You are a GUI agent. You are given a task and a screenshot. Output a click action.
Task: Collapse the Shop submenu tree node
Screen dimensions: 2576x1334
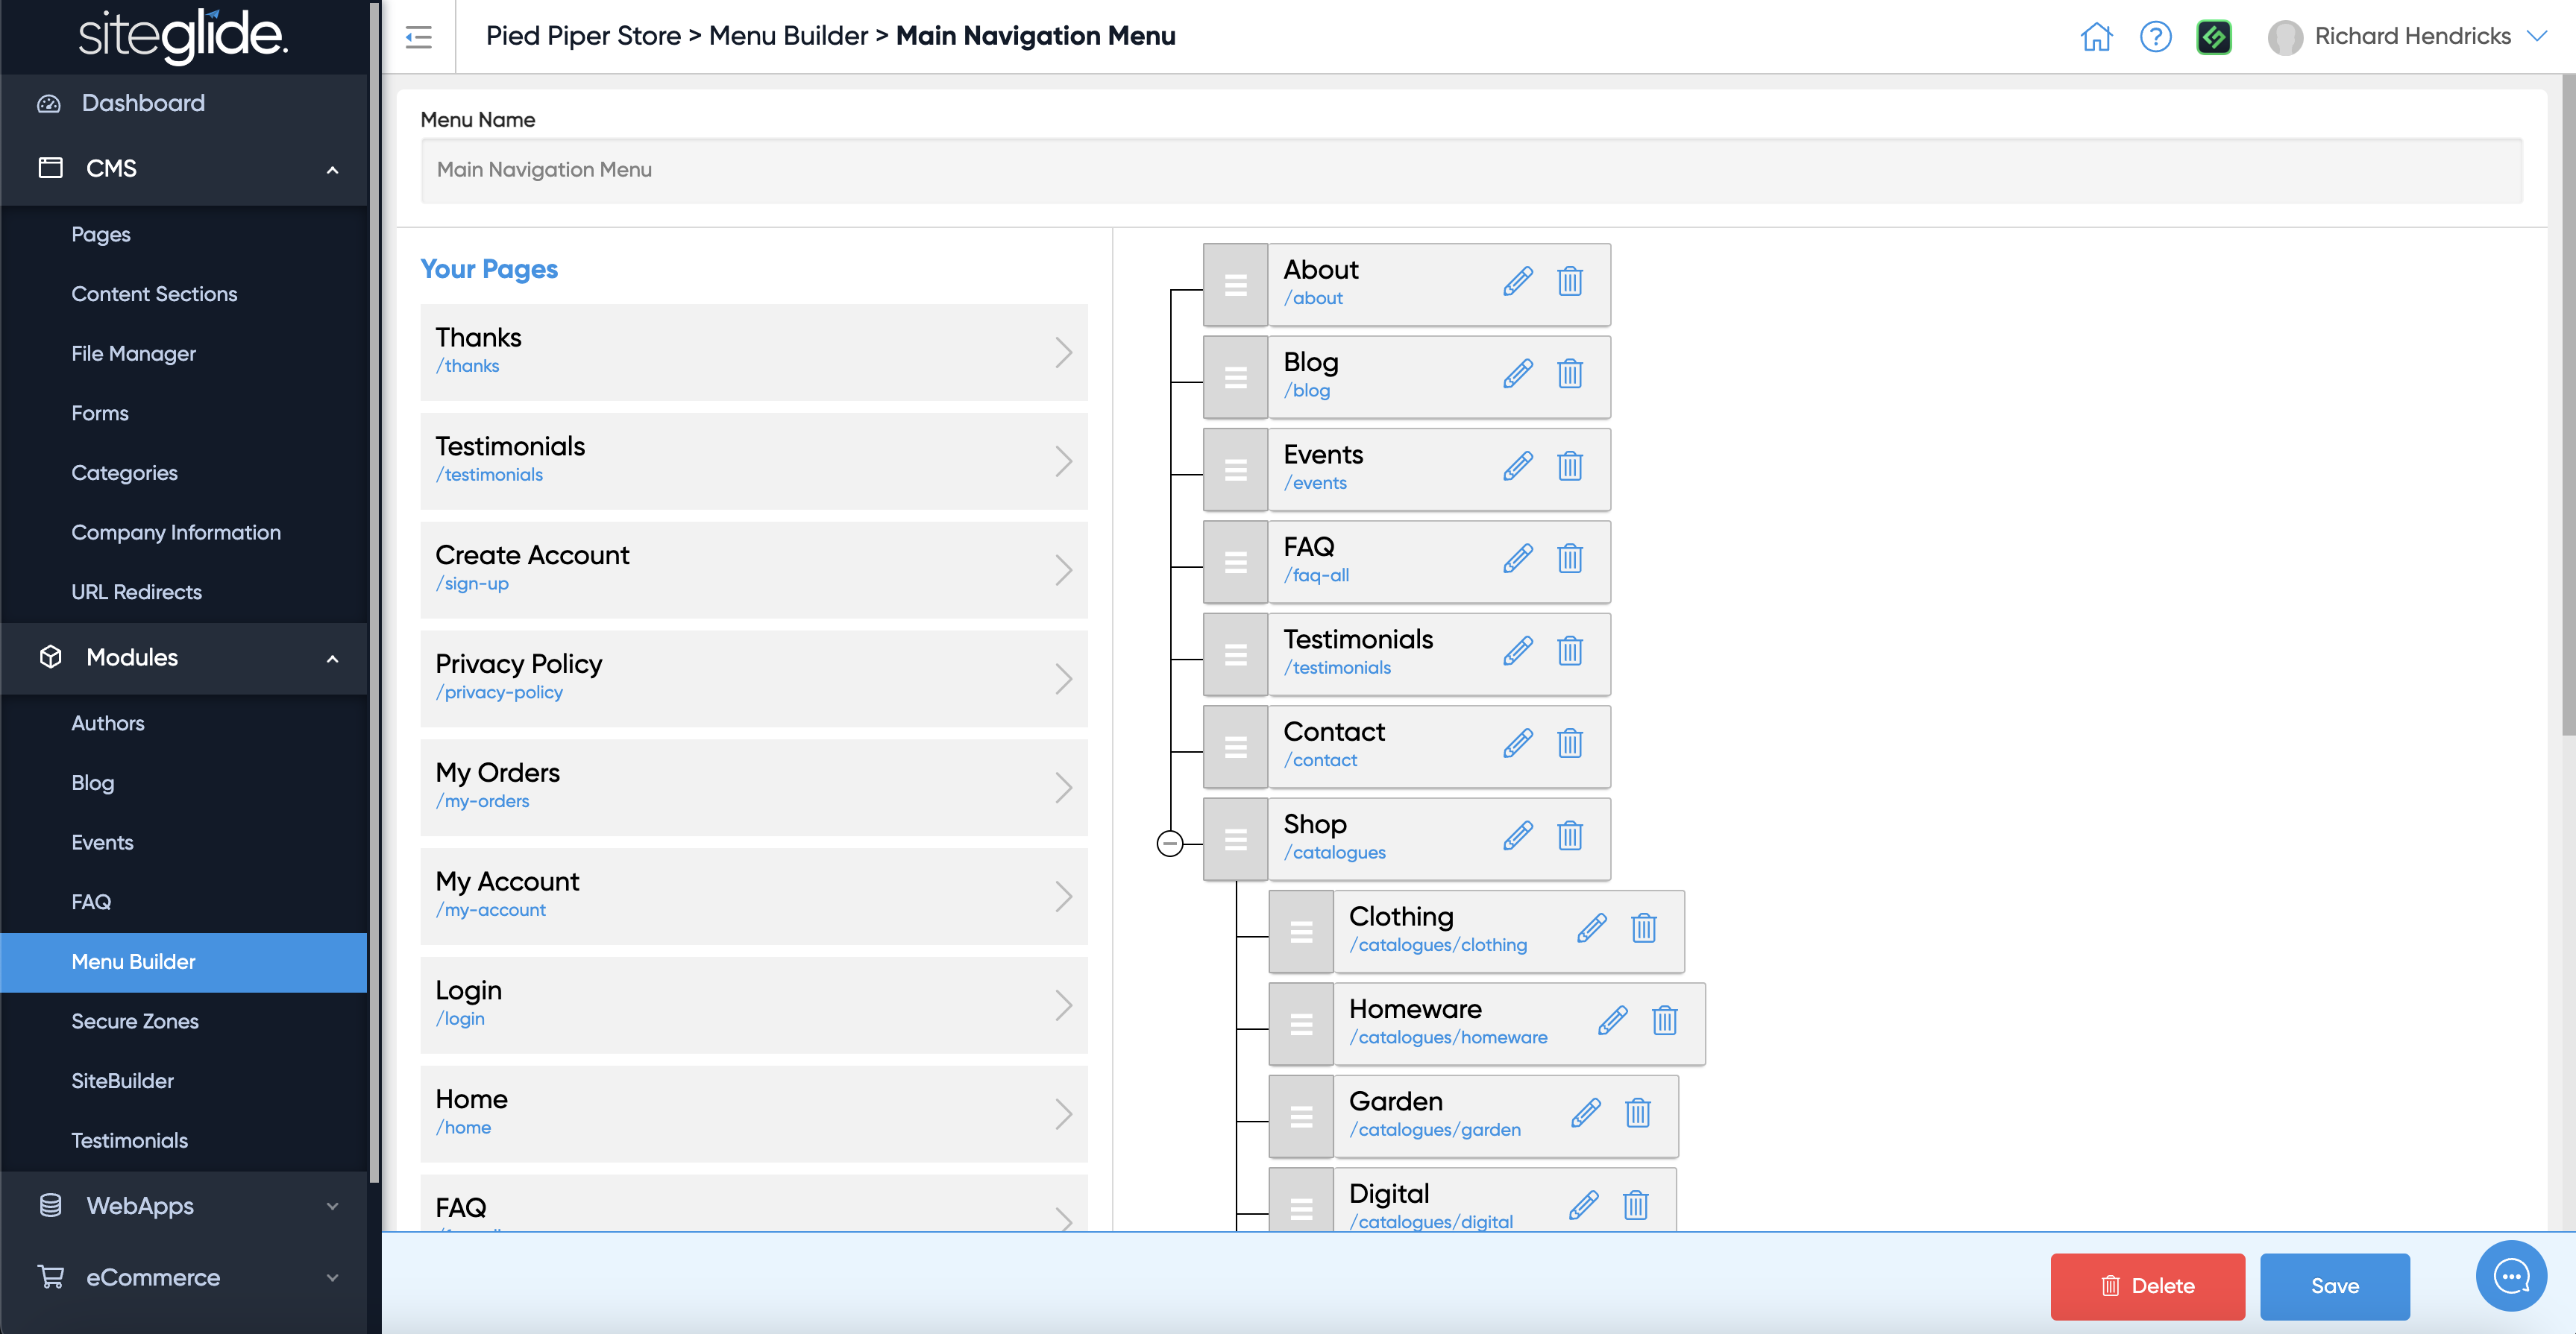(1169, 844)
